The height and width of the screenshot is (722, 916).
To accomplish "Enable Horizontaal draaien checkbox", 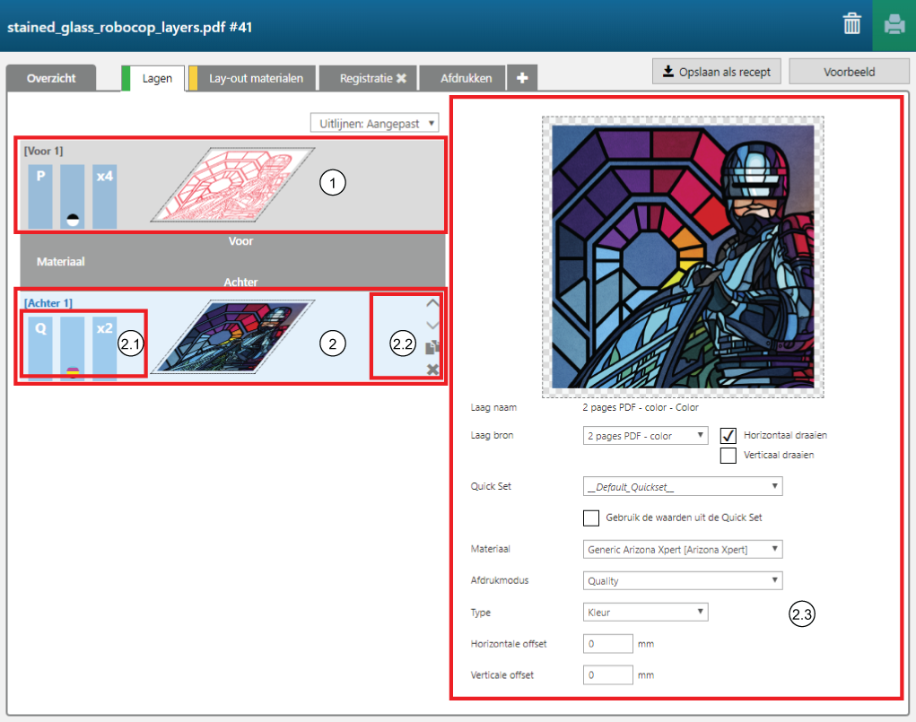I will 728,436.
